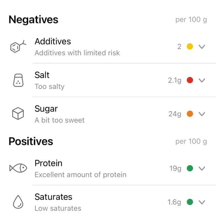Screen dimensions: 216x216
Task: Expand the Saturates details chevron
Action: 202,202
